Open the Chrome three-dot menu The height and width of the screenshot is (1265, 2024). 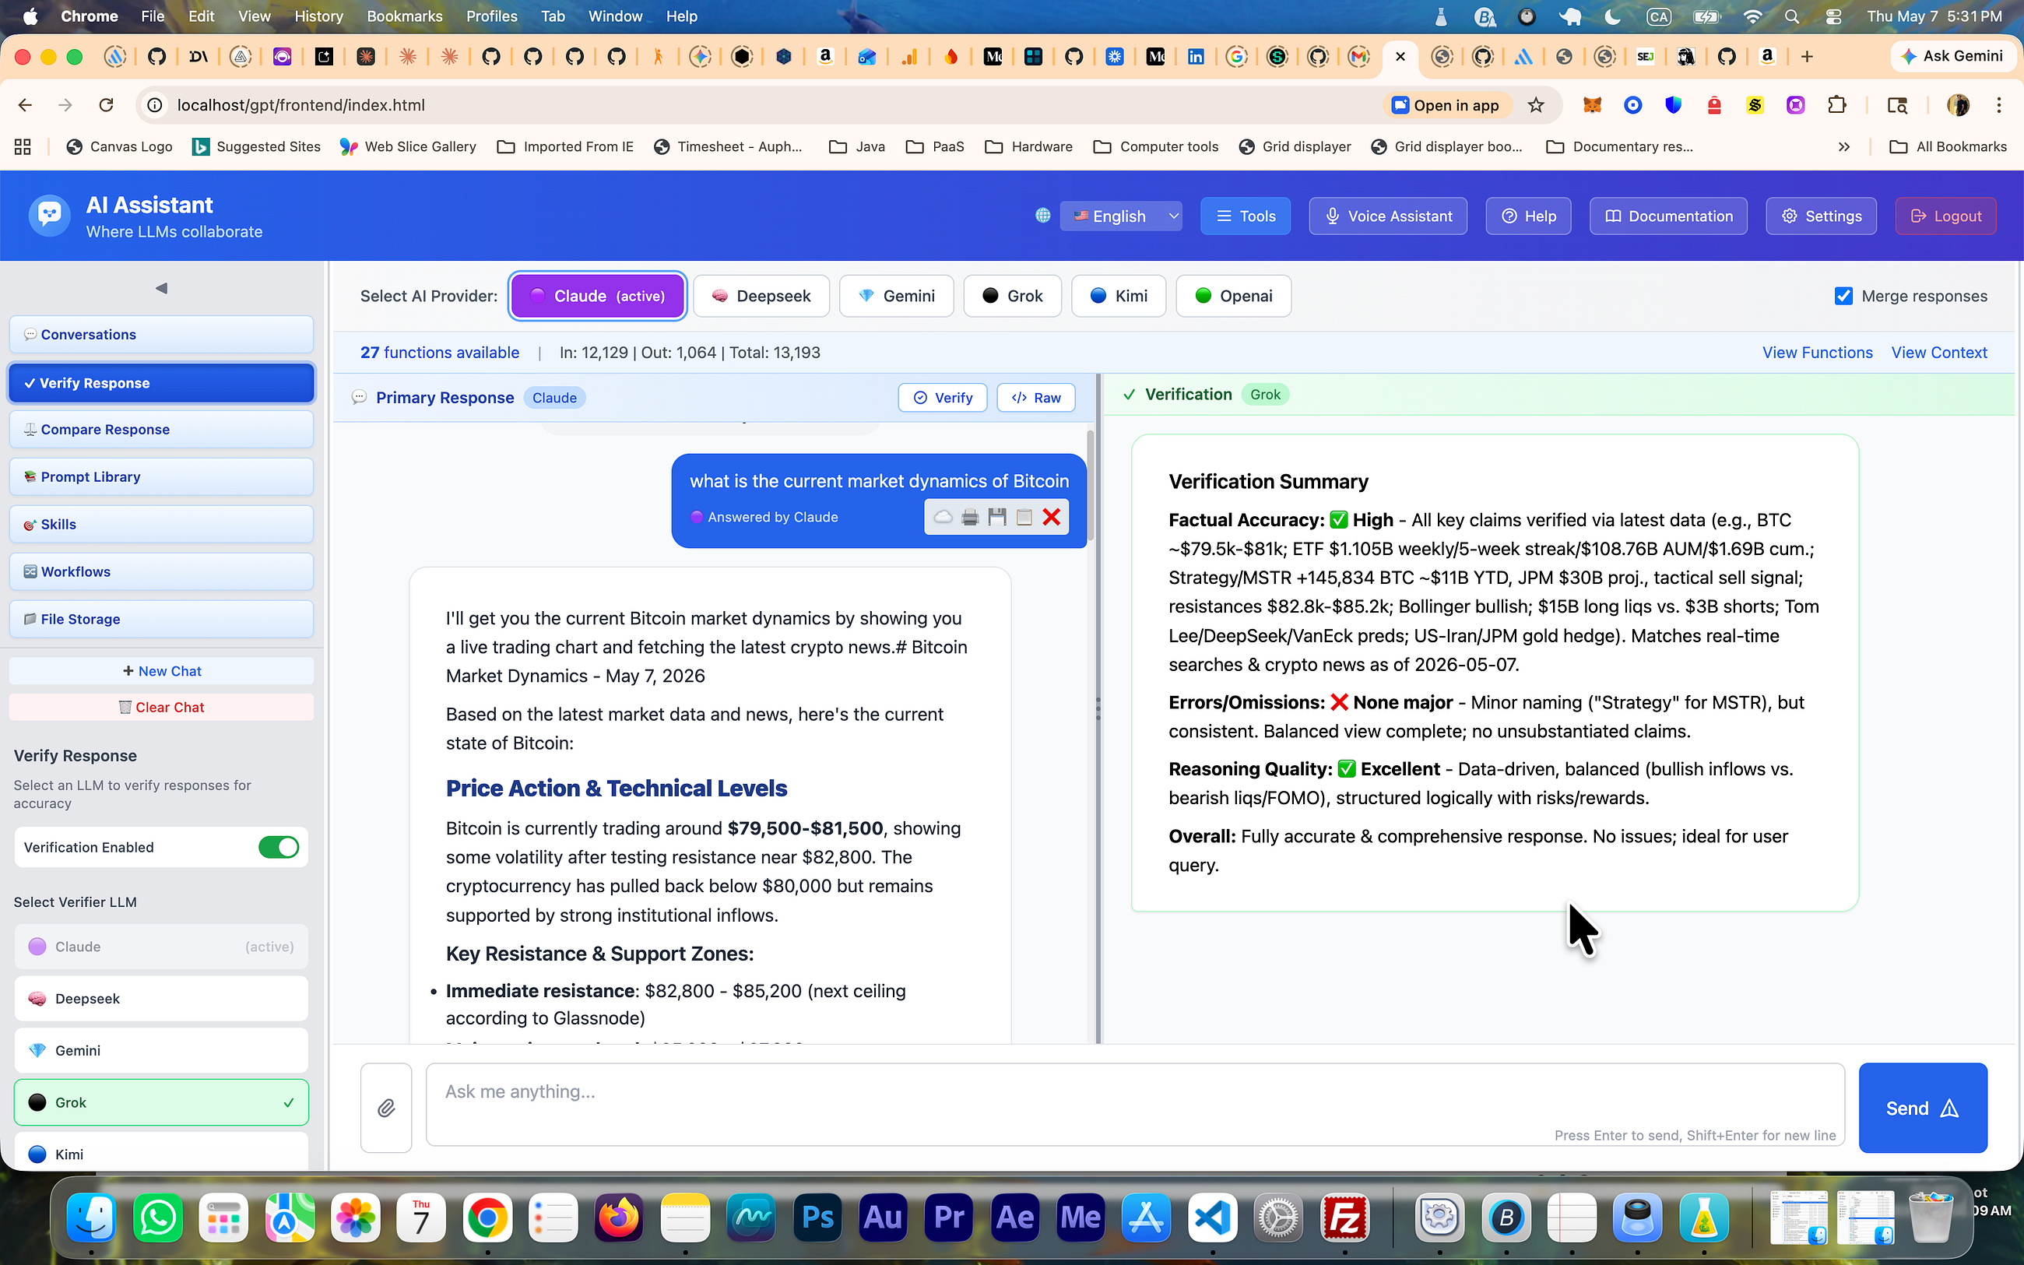tap(1999, 104)
